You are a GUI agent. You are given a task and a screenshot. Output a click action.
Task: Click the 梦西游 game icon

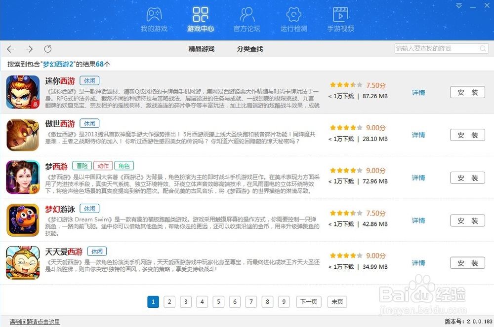(x=23, y=178)
